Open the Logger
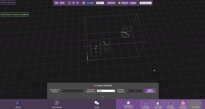 [133, 3]
